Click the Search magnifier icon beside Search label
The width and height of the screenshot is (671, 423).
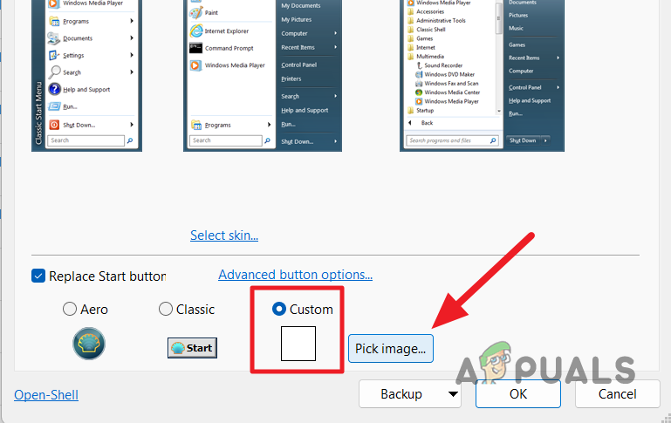tap(54, 72)
